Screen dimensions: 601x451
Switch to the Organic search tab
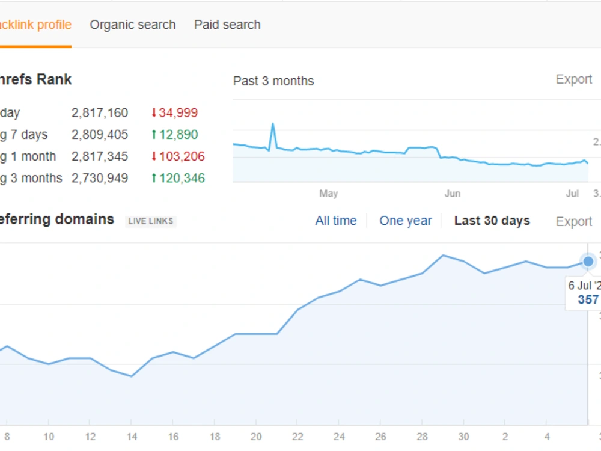[x=133, y=25]
